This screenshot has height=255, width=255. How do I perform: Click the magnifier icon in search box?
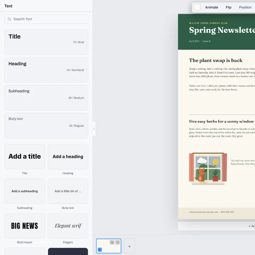click(x=10, y=19)
